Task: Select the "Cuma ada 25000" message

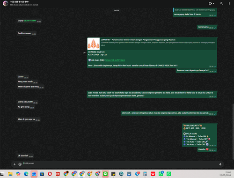Action: tap(28, 102)
